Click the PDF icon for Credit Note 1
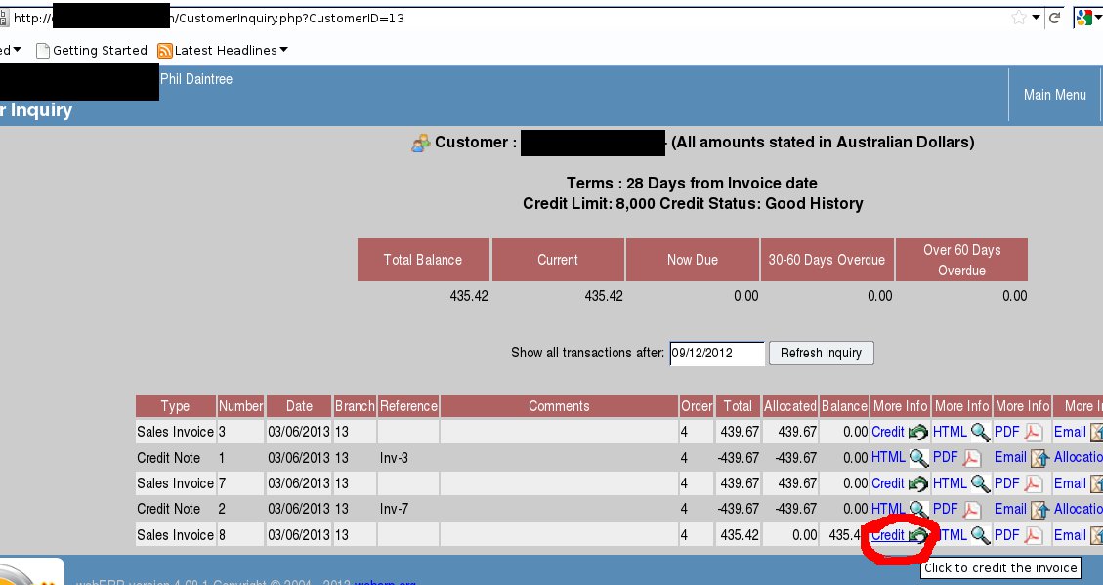The height and width of the screenshot is (585, 1103). click(971, 458)
